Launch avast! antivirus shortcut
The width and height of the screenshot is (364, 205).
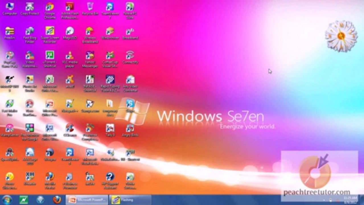click(70, 82)
